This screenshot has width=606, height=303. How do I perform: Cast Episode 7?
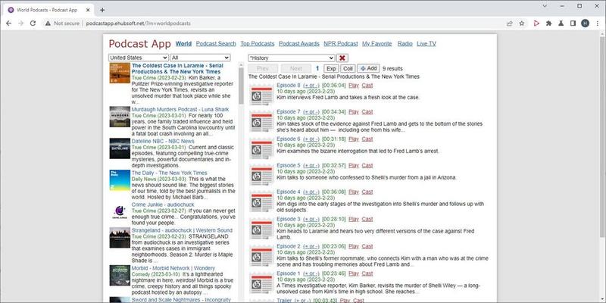(367, 111)
